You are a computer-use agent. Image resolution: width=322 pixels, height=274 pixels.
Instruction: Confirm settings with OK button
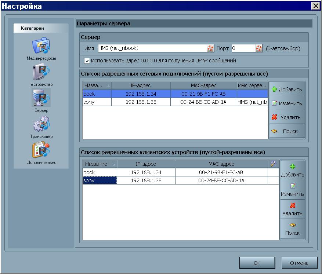[257, 263]
